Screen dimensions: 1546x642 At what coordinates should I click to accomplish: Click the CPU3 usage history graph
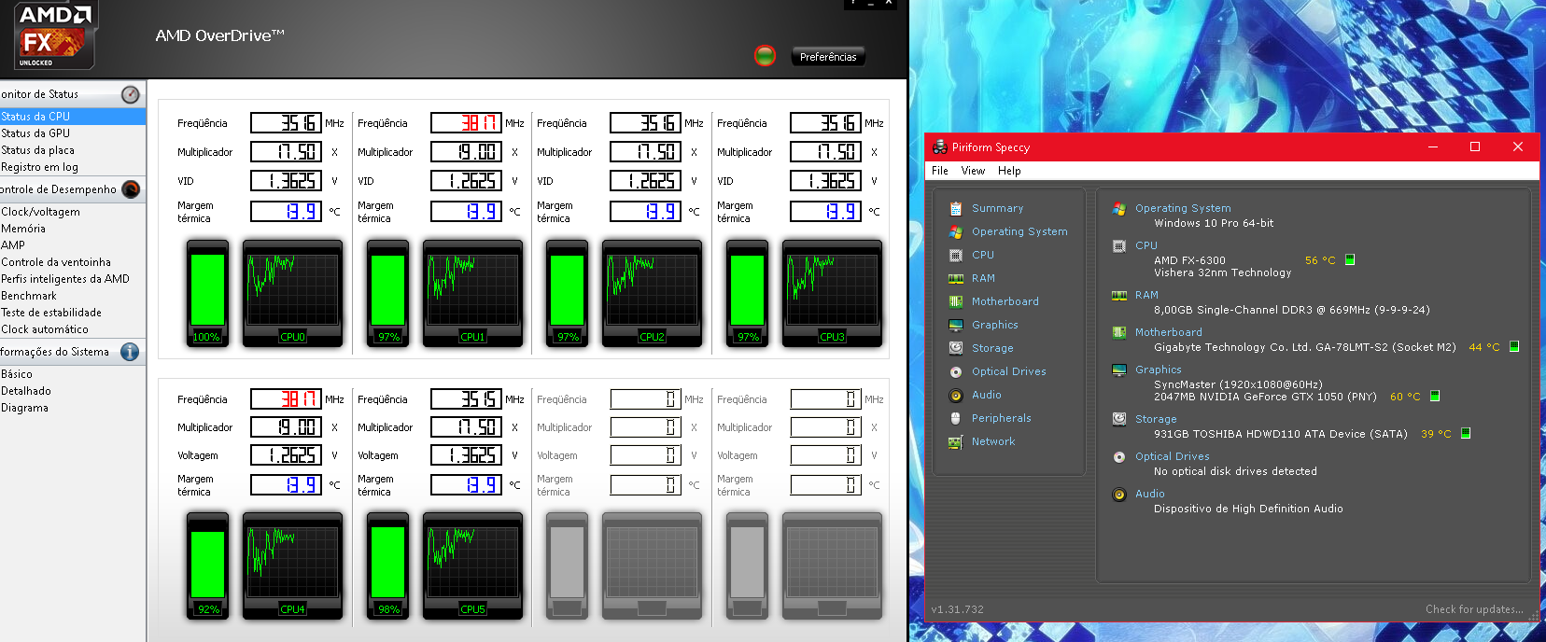(832, 293)
